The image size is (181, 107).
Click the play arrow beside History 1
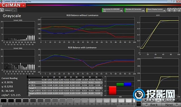coord(2,10)
